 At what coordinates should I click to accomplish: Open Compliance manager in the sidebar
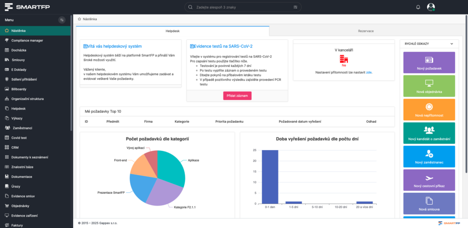tap(27, 40)
